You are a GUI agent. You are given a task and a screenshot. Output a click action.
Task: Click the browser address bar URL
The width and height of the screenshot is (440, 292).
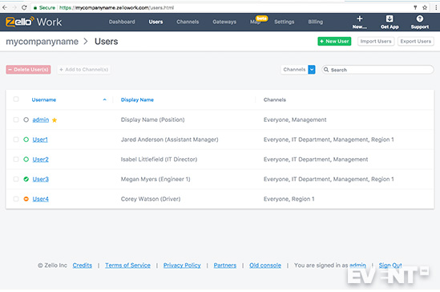point(116,7)
